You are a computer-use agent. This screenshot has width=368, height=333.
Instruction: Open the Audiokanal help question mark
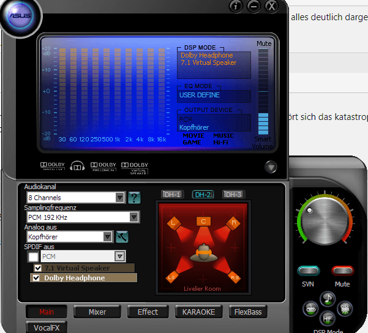pyautogui.click(x=134, y=198)
